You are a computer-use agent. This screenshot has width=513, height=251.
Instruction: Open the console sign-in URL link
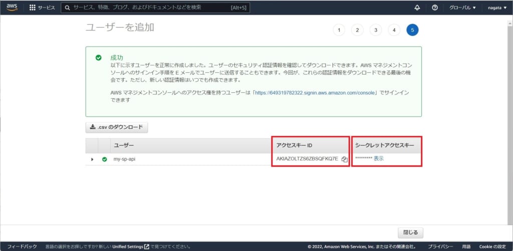[315, 93]
